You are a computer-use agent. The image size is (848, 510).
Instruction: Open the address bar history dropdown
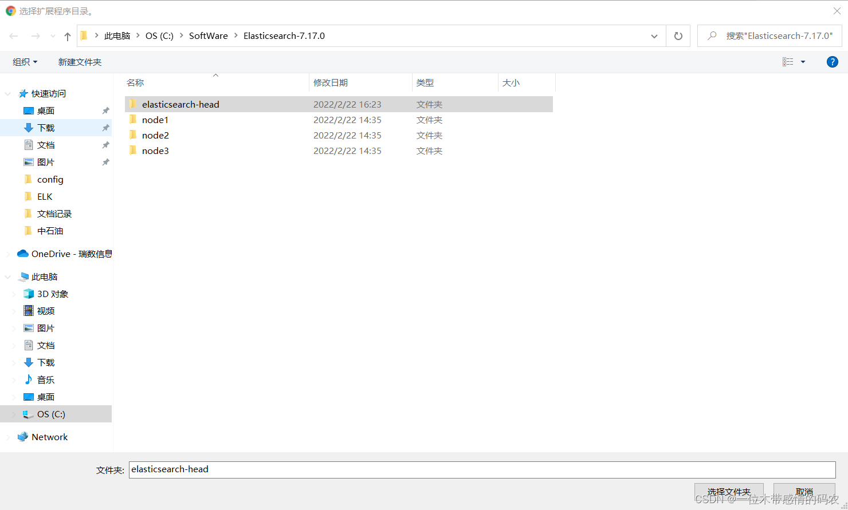(x=654, y=36)
